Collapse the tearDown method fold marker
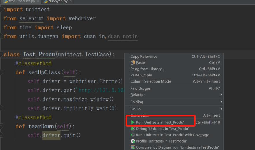 click(1, 126)
